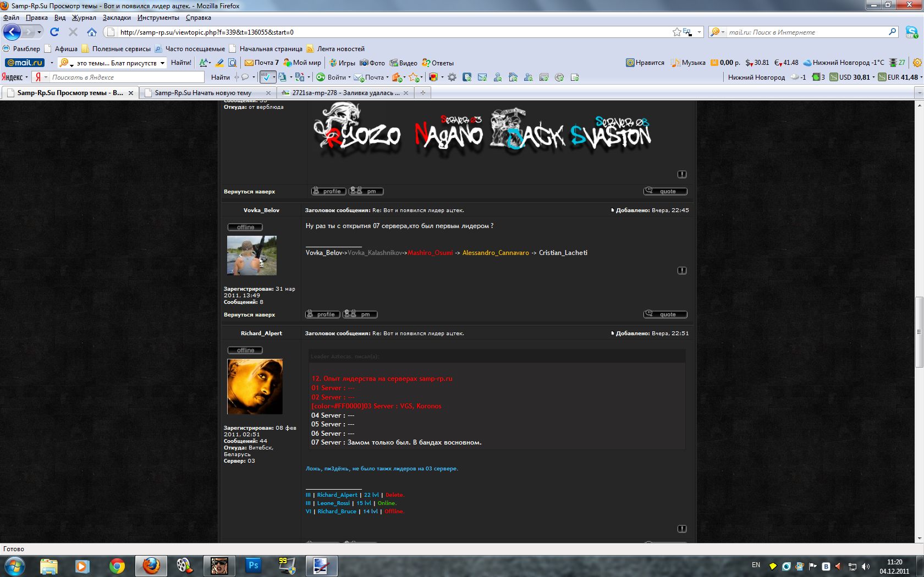Expand the back/forward history dropdown arrow

(39, 32)
